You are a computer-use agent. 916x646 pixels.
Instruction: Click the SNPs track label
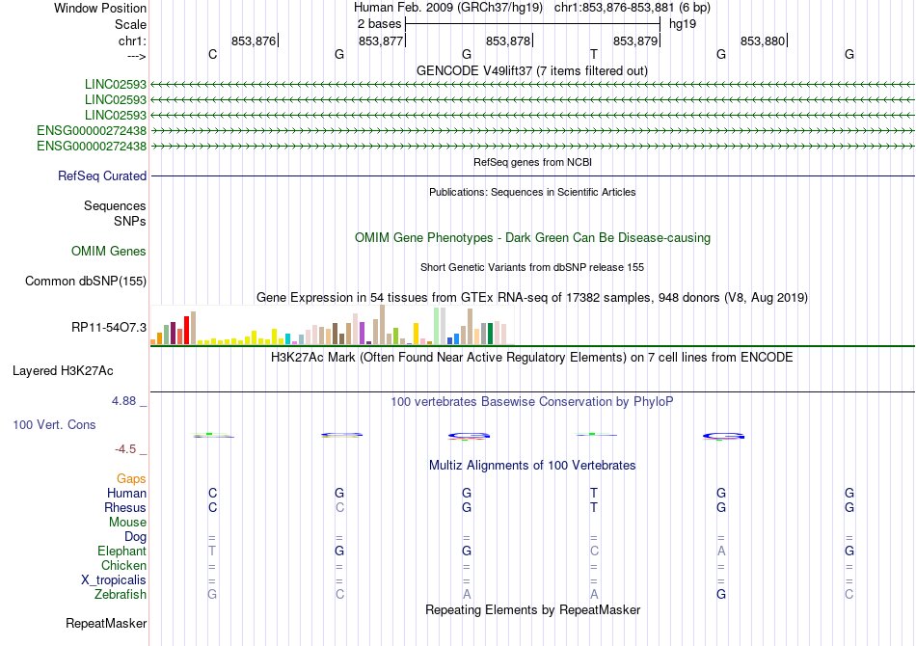tap(130, 222)
